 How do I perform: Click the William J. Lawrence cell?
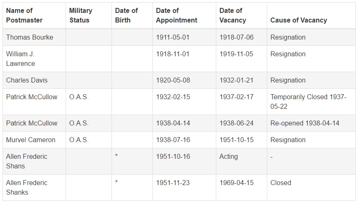tap(20, 59)
